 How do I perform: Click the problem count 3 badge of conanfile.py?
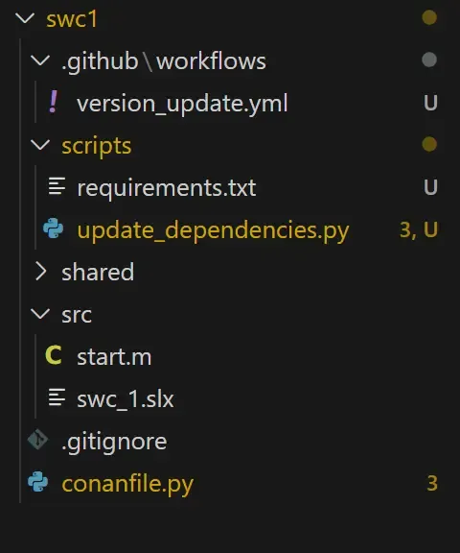tap(432, 483)
